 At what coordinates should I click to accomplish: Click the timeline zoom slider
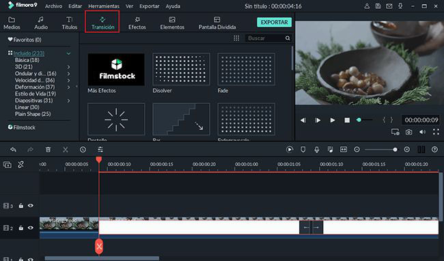click(381, 150)
